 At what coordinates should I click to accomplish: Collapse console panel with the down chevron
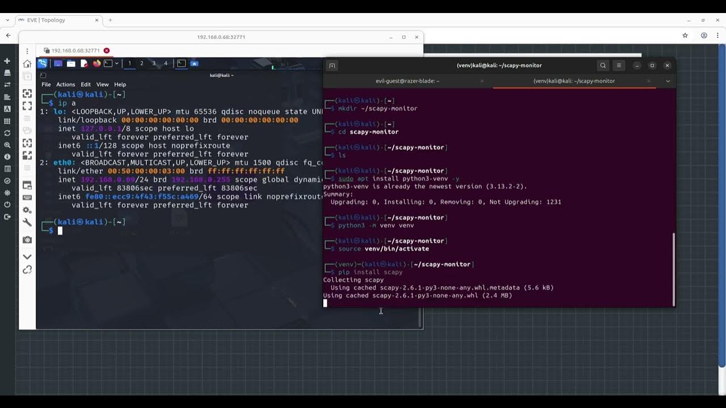click(x=27, y=257)
